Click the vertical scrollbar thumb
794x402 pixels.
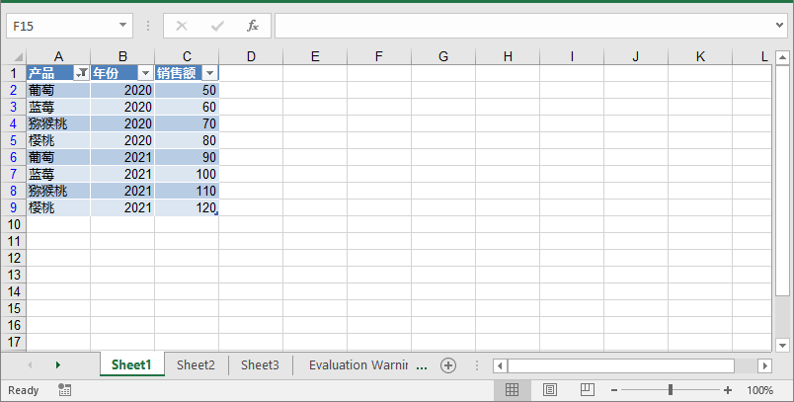tap(782, 180)
